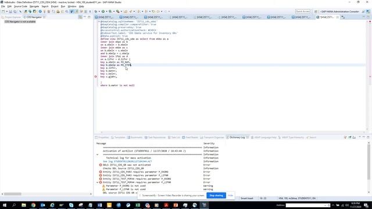Open the 'See log STUDENT011...' link
The width and height of the screenshot is (372, 209).
127,161
